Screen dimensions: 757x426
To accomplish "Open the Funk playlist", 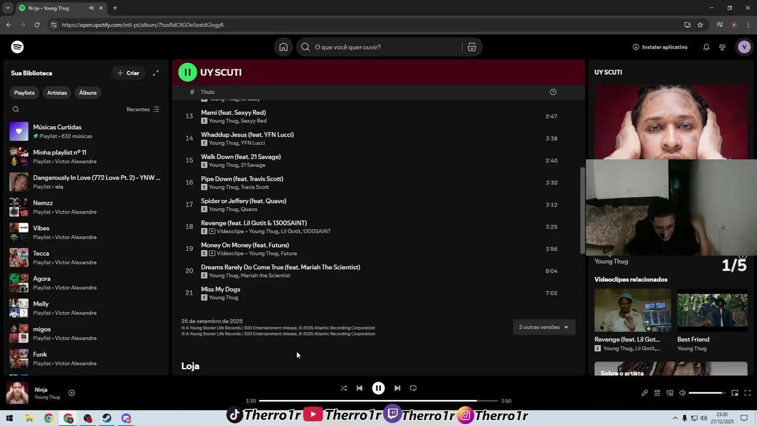I will tap(86, 359).
